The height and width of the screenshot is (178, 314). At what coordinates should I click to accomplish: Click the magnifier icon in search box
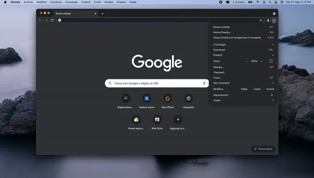[110, 83]
